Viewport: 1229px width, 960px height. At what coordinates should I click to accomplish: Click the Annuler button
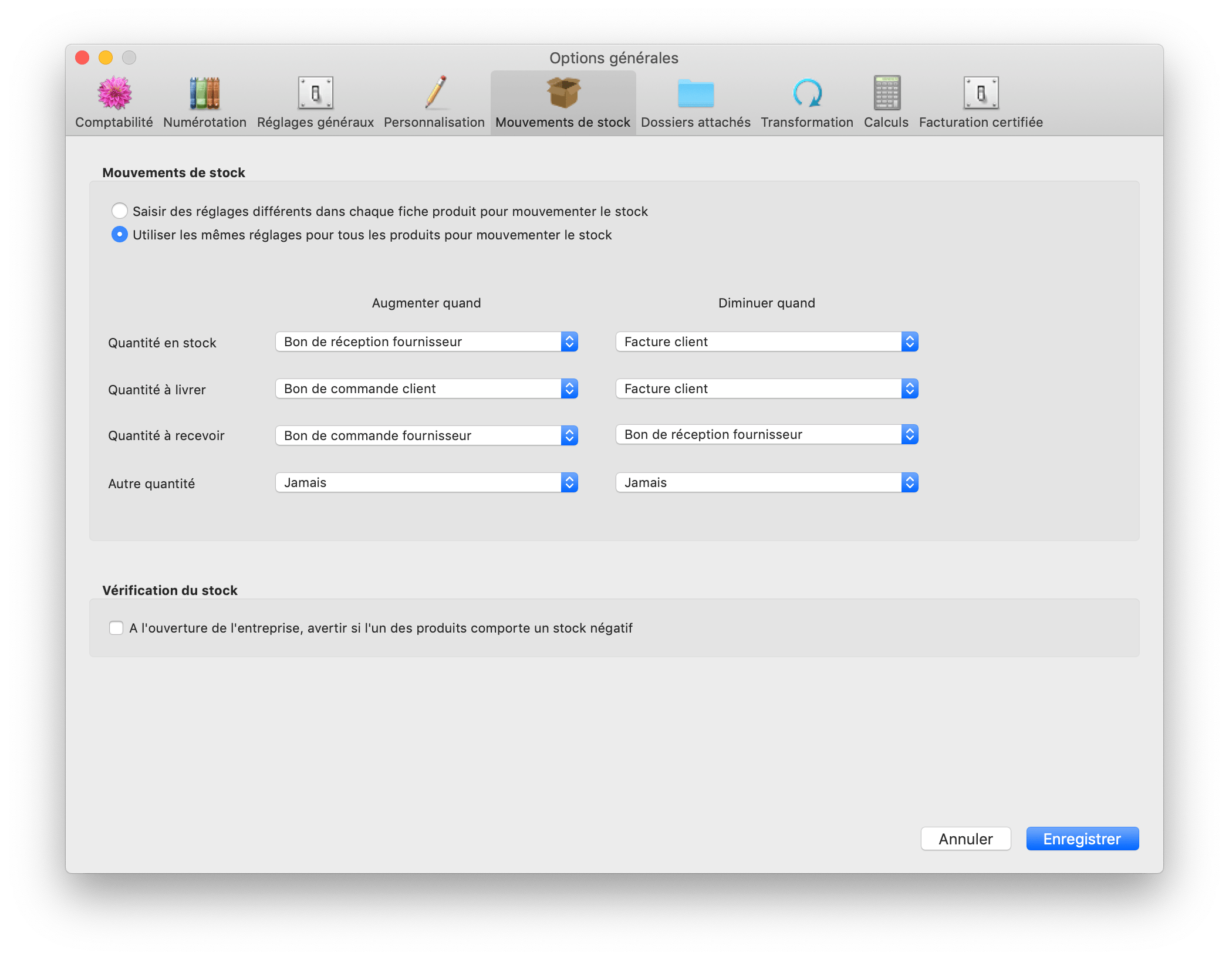coord(965,839)
